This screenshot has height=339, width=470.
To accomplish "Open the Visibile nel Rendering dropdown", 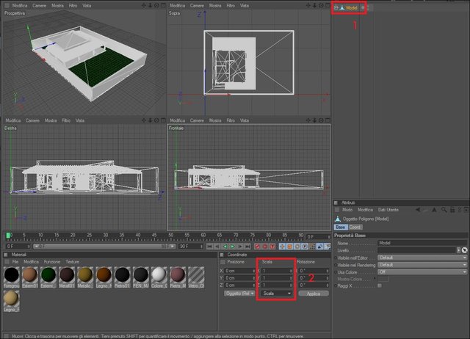I will (422, 265).
